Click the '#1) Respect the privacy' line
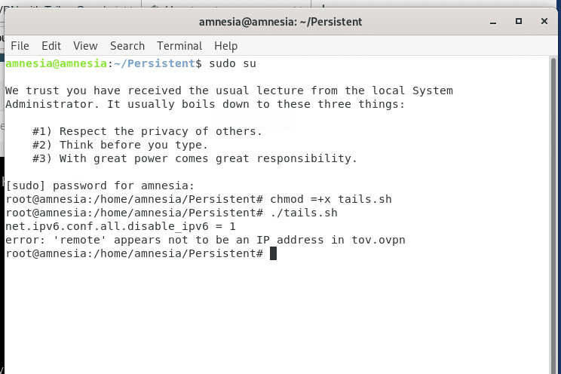This screenshot has height=374, width=561. point(147,131)
